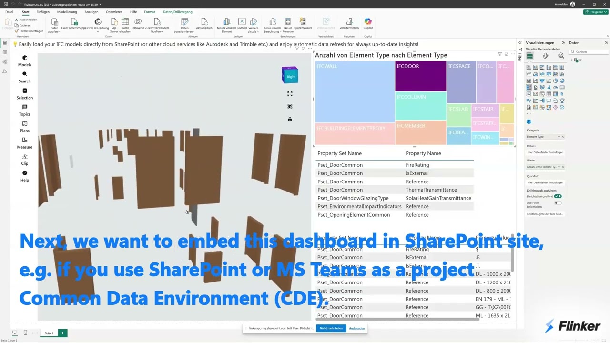Viewport: 610px width, 343px height.
Task: Switch to Modellierung ribbon tab
Action: 67,12
